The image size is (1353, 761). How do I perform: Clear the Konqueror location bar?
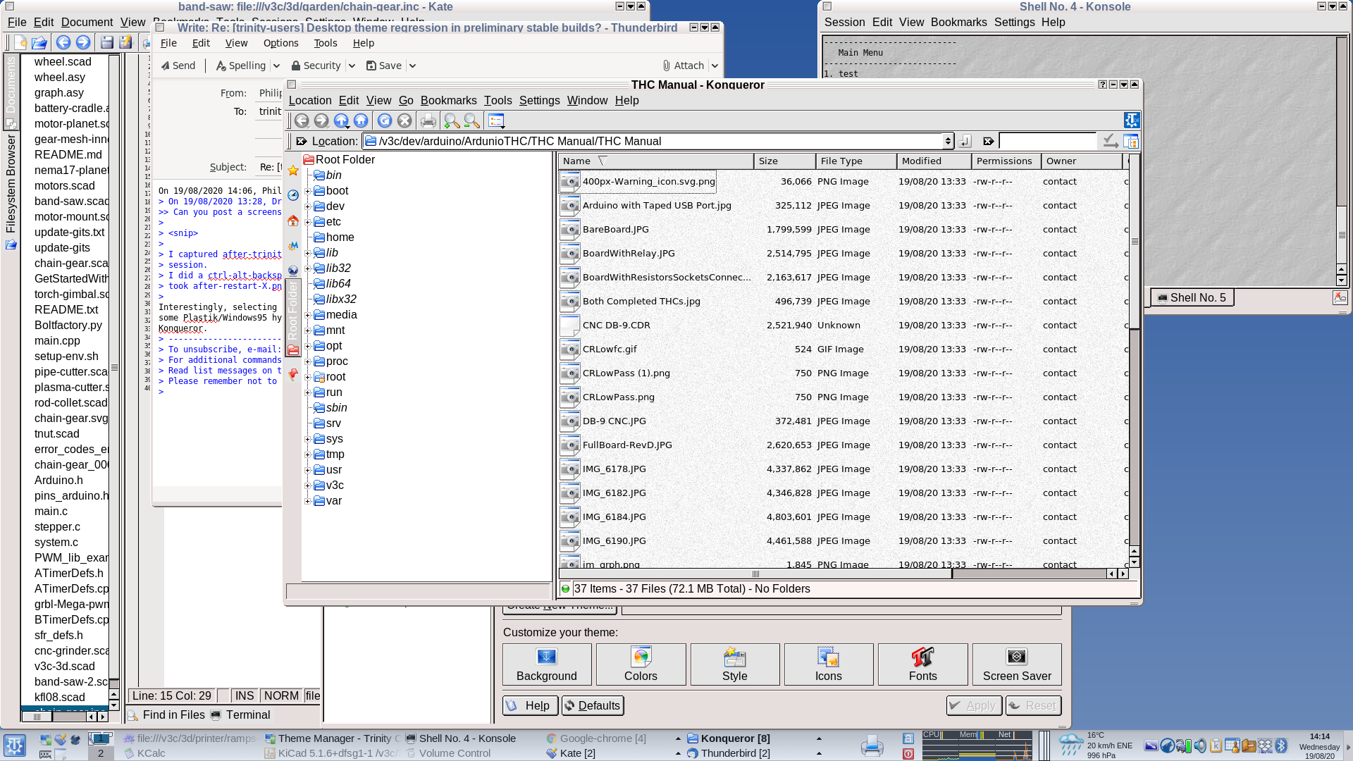click(x=302, y=141)
